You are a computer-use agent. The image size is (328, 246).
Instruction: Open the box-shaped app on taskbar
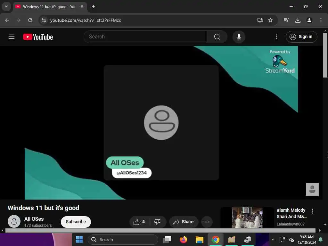click(x=232, y=240)
